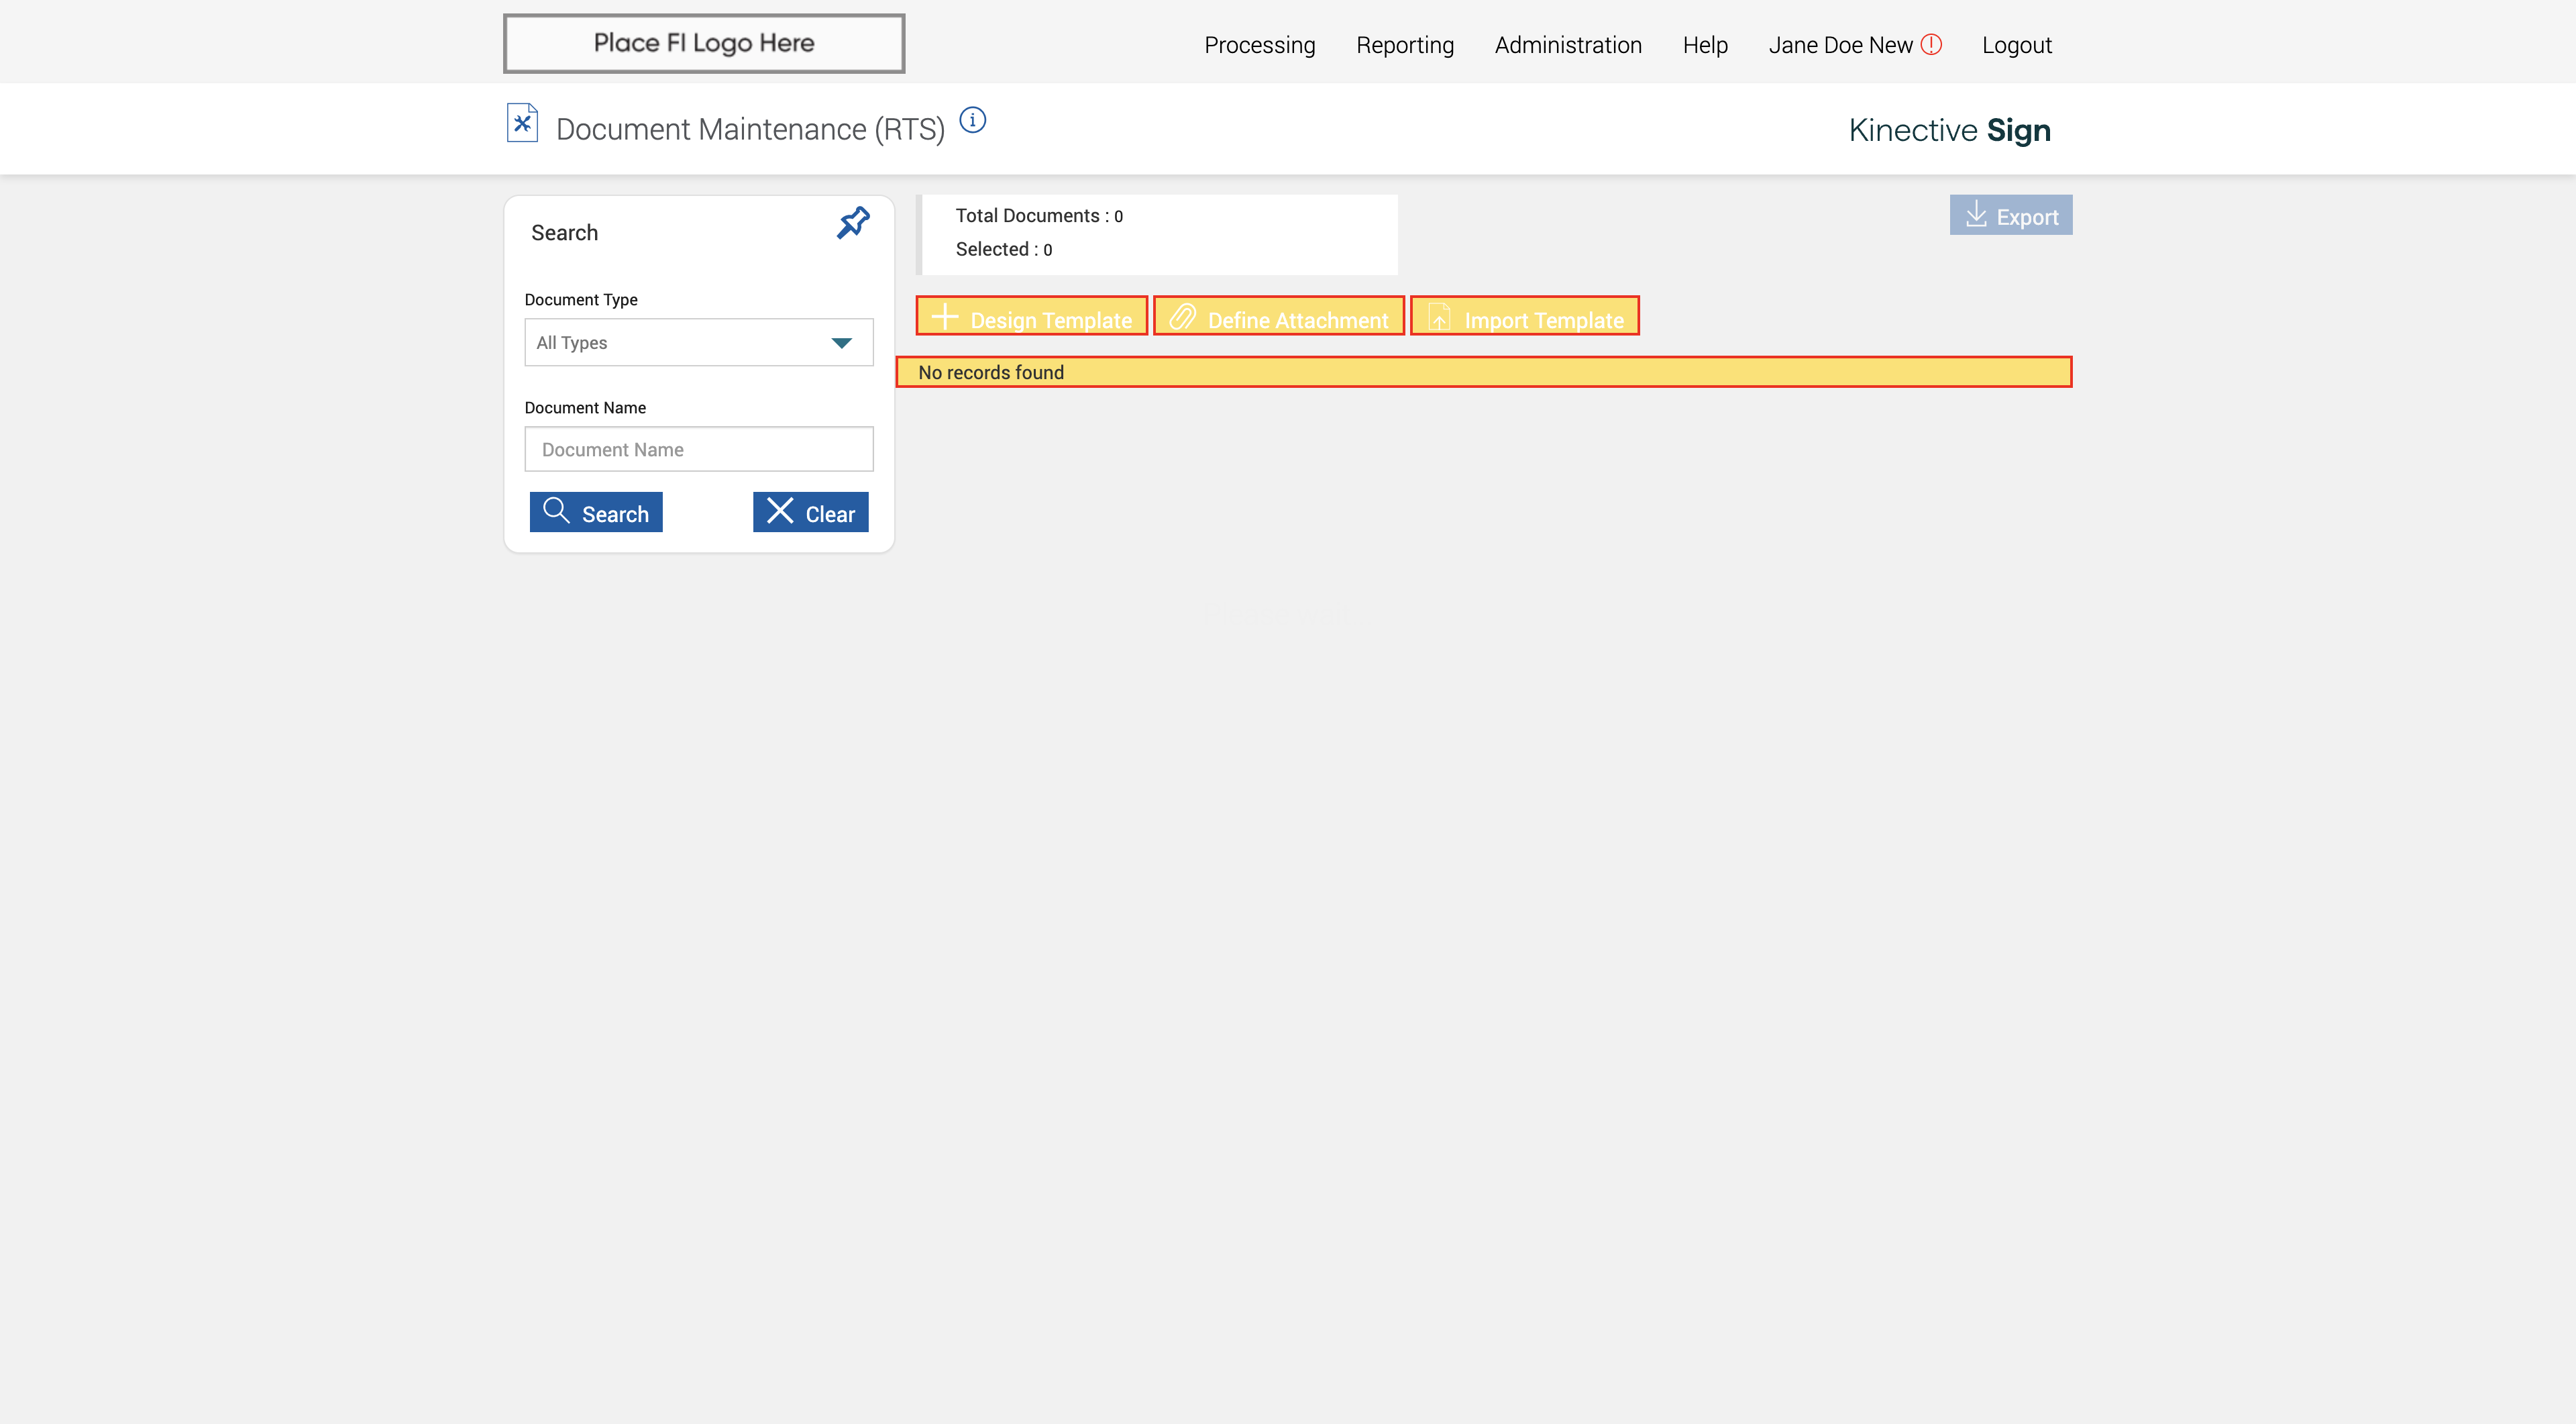Open the Reporting menu
The height and width of the screenshot is (1424, 2576).
tap(1404, 45)
